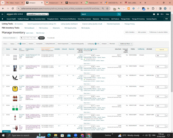Image resolution: width=173 pixels, height=138 pixels.
Task: Click the Chrome zoom magnifier icon in address bar
Action: (x=103, y=9)
